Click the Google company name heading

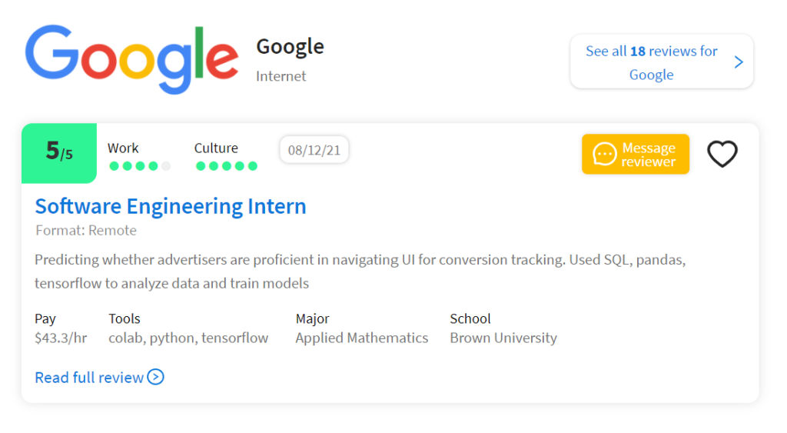coord(290,47)
